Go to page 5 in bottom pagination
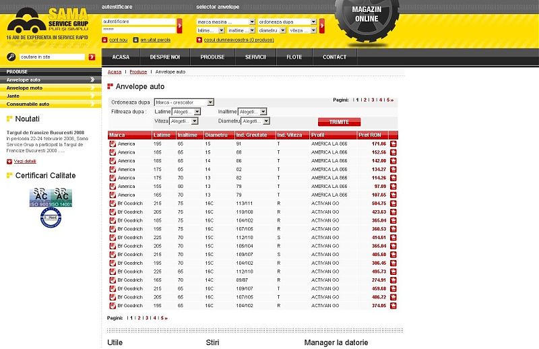Image resolution: width=539 pixels, height=349 pixels. (162, 318)
